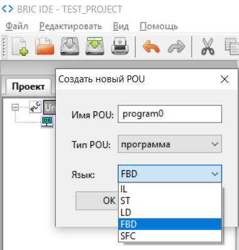
Task: Open the Тип POU dropdown
Action: 170,144
